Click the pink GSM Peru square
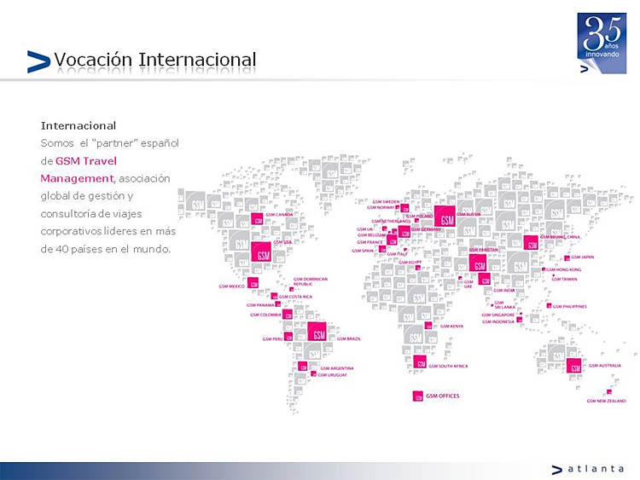 (x=288, y=337)
